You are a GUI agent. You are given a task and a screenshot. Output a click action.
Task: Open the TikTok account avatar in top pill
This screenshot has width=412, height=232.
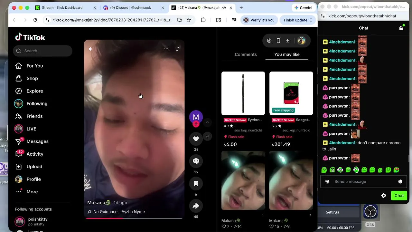tap(302, 41)
